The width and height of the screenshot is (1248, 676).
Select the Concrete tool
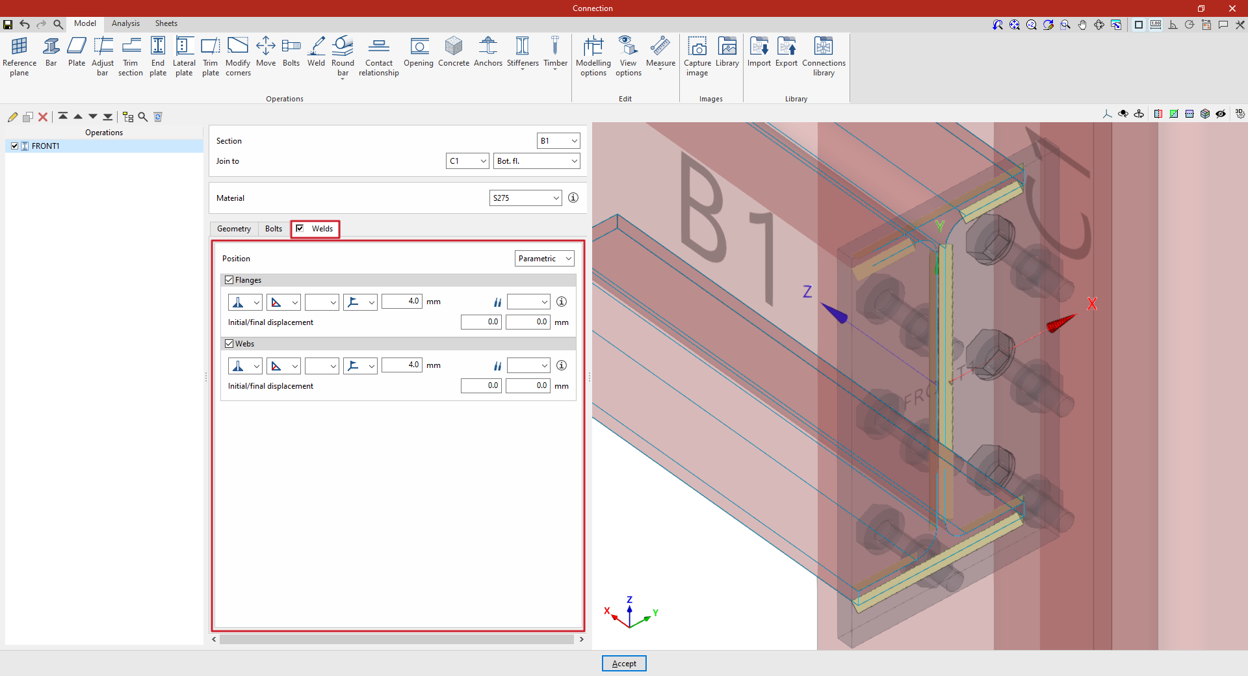coord(454,52)
